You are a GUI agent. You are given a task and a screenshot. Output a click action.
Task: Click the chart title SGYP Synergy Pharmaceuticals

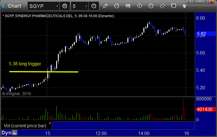58,16
